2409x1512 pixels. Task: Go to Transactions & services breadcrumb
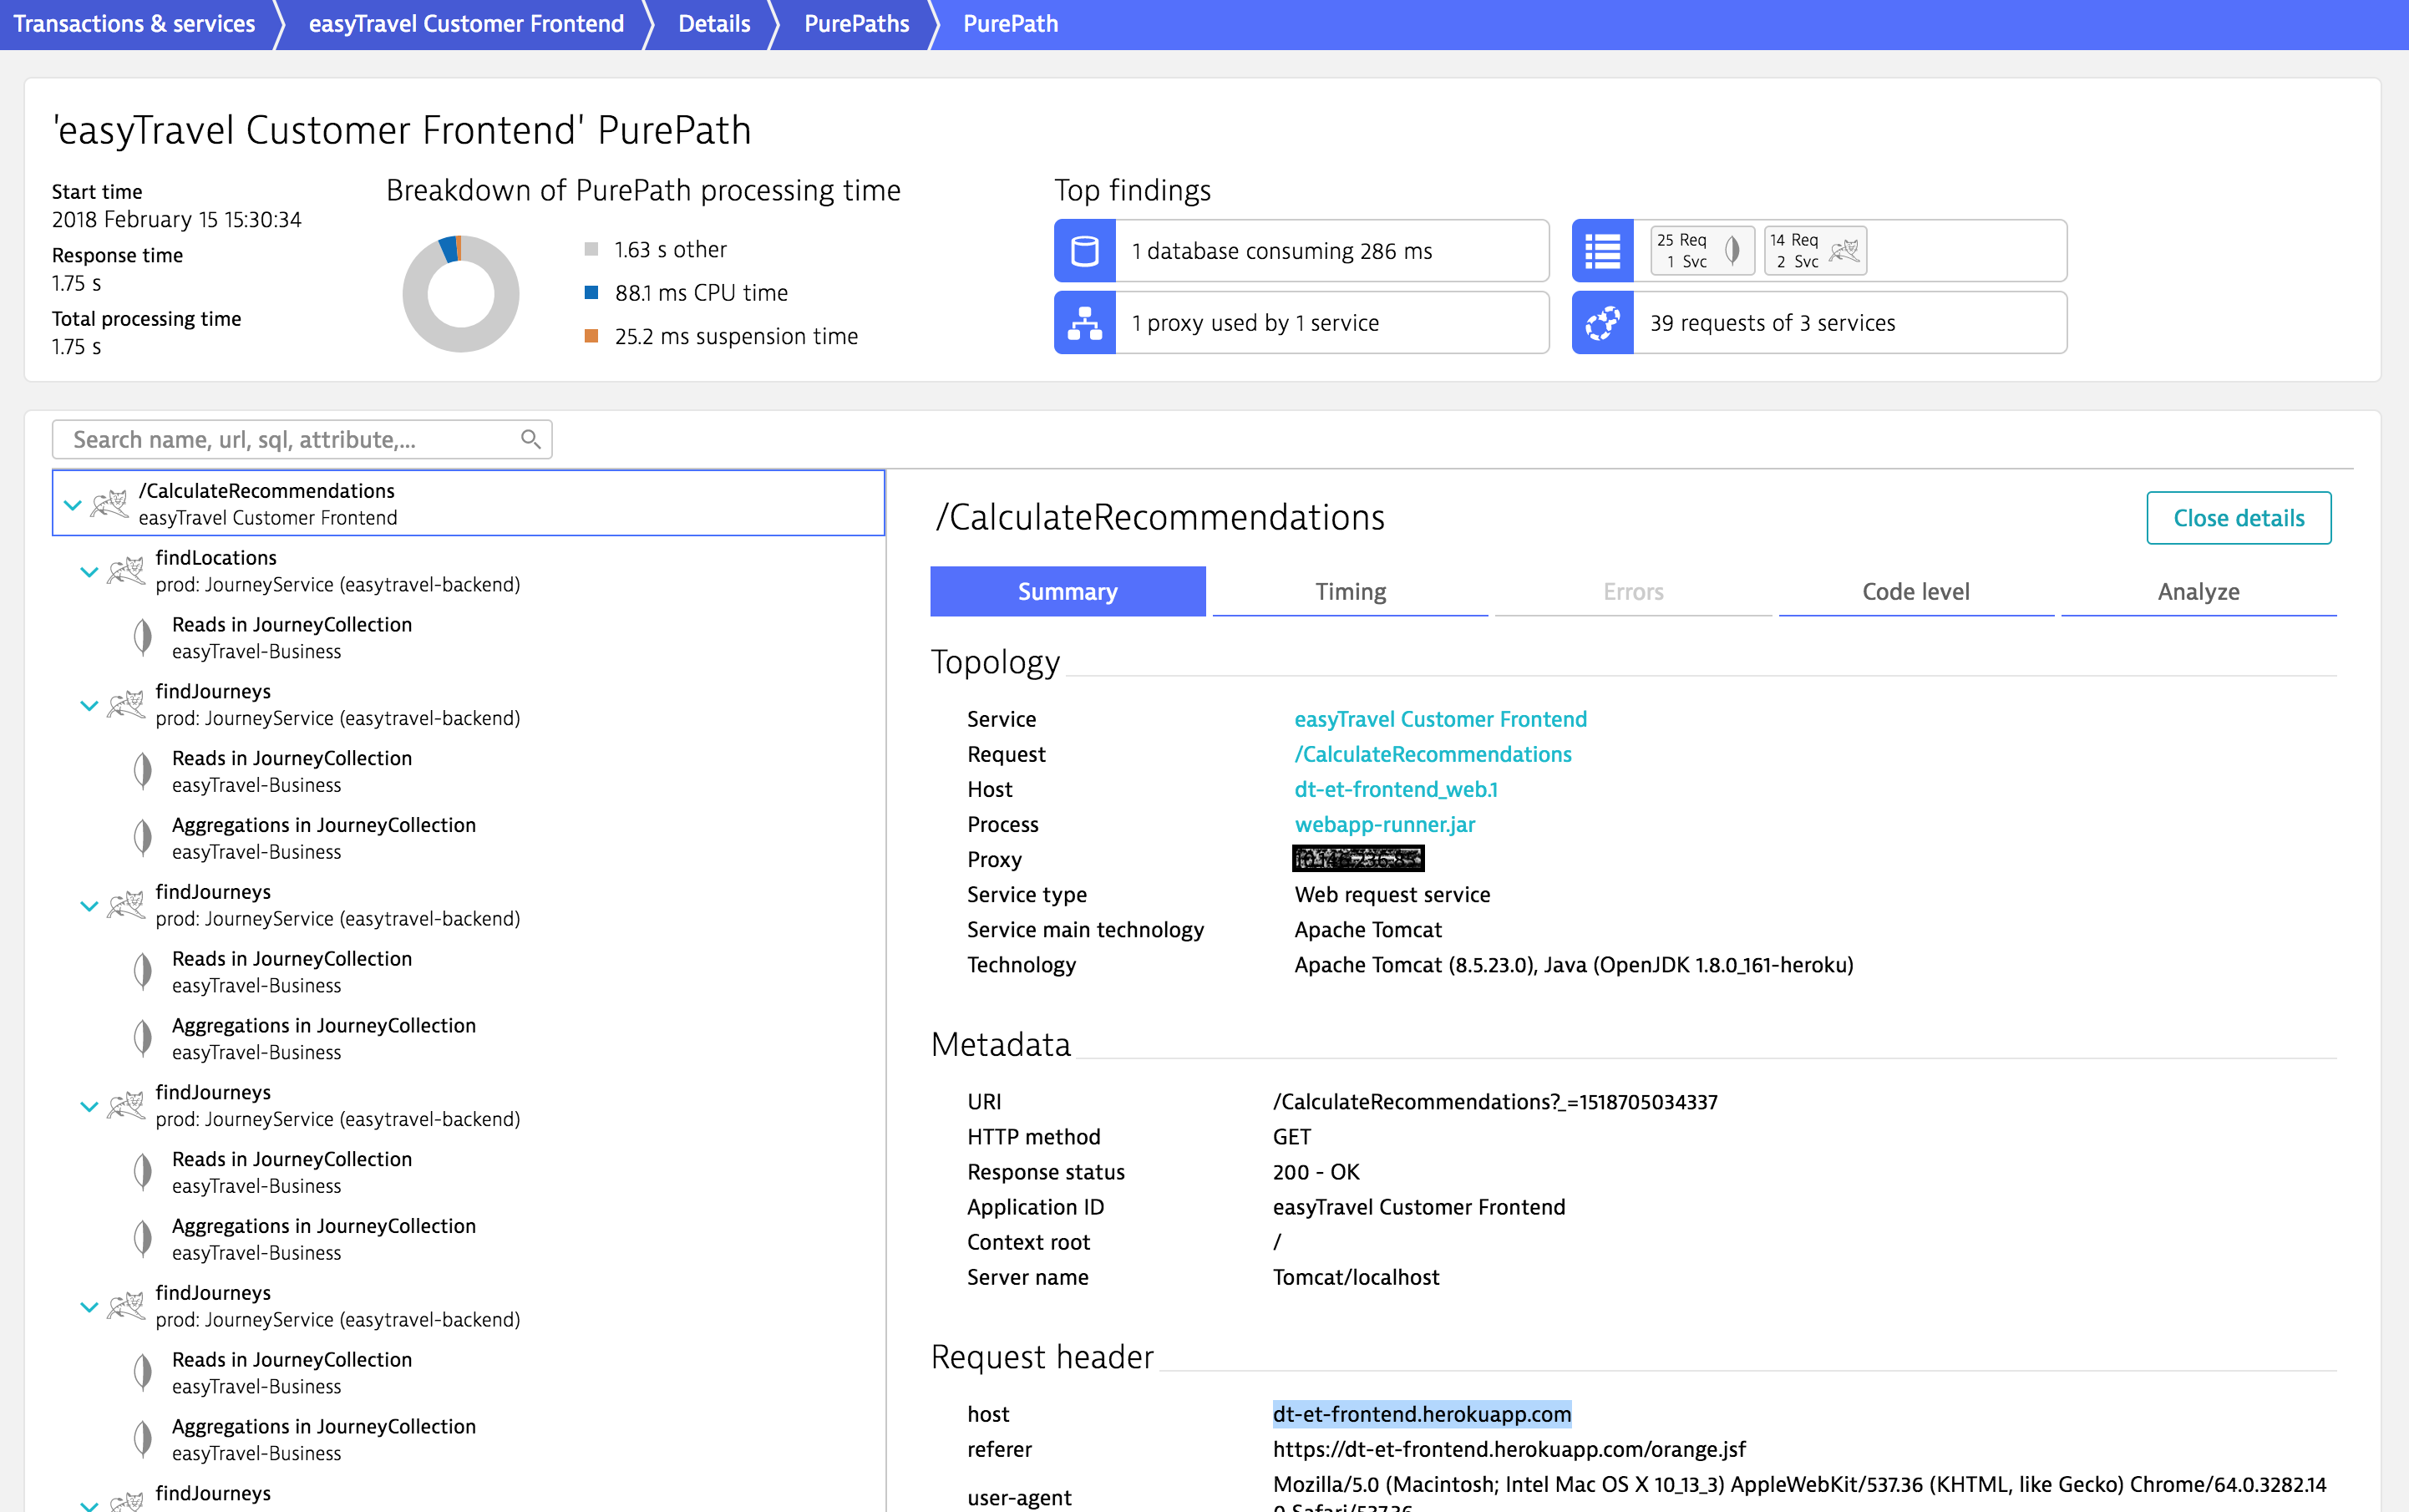[135, 24]
